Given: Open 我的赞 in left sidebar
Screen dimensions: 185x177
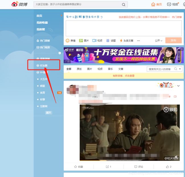Looking at the screenshot, I should point(41,29).
